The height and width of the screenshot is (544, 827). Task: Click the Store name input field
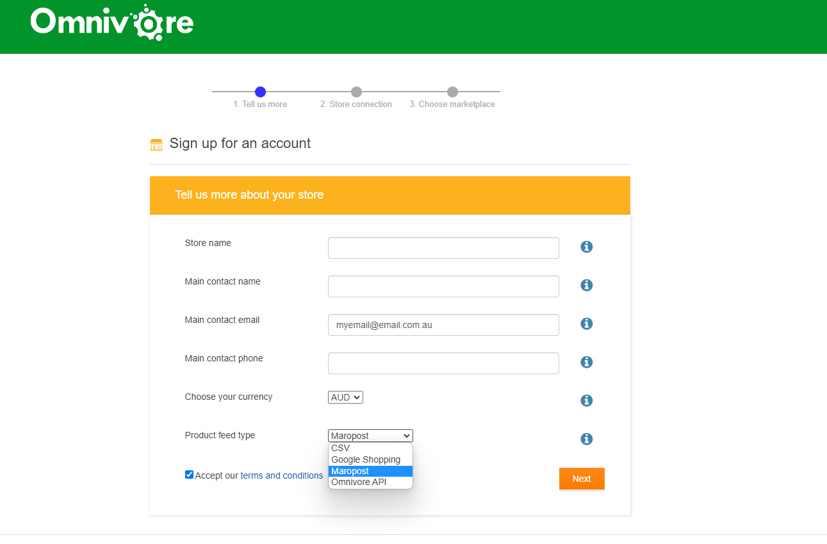tap(443, 248)
